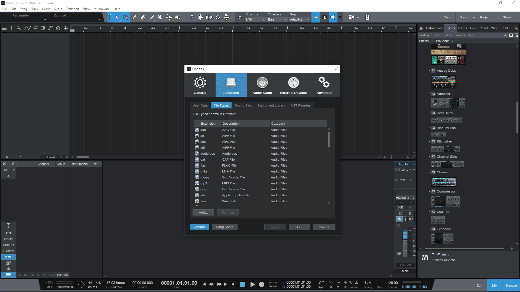Click the Stop transport button
The image size is (520, 292).
coord(243,284)
